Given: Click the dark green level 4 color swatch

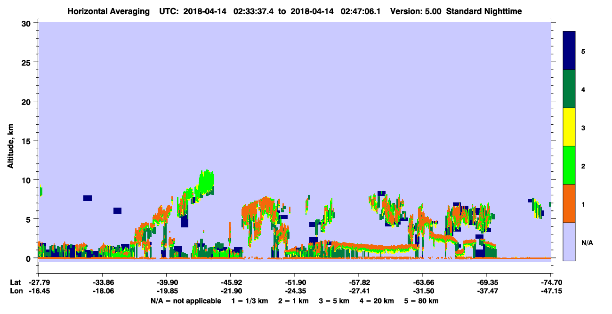Looking at the screenshot, I should (569, 89).
